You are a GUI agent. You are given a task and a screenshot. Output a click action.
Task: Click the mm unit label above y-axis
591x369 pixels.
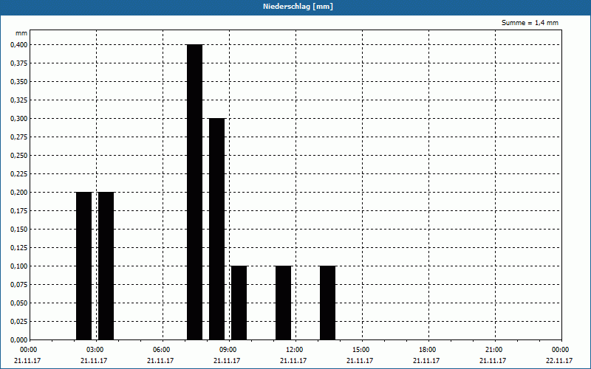tap(21, 33)
